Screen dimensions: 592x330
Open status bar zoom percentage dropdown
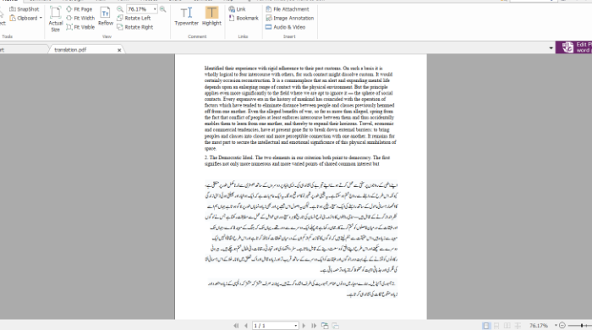pyautogui.click(x=556, y=326)
